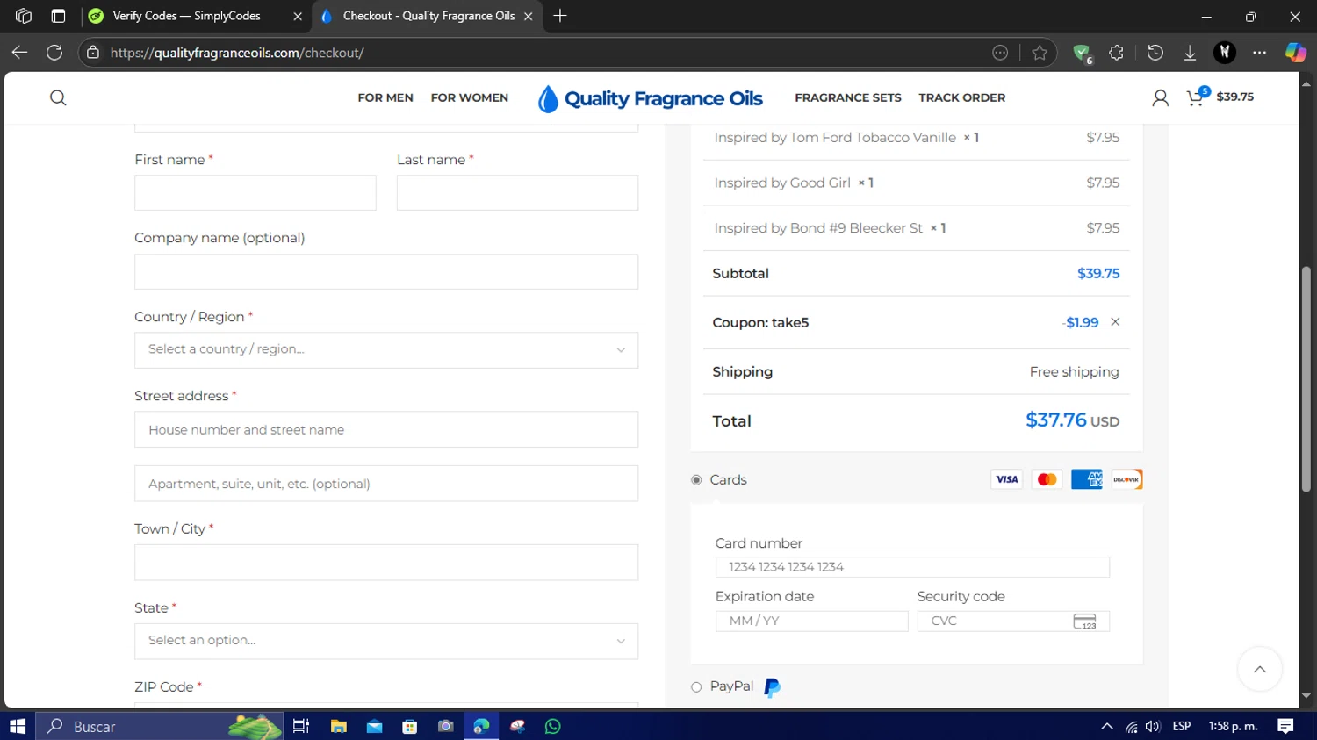1317x740 pixels.
Task: Click the page vertical scrollbar thumb
Action: coord(1306,377)
